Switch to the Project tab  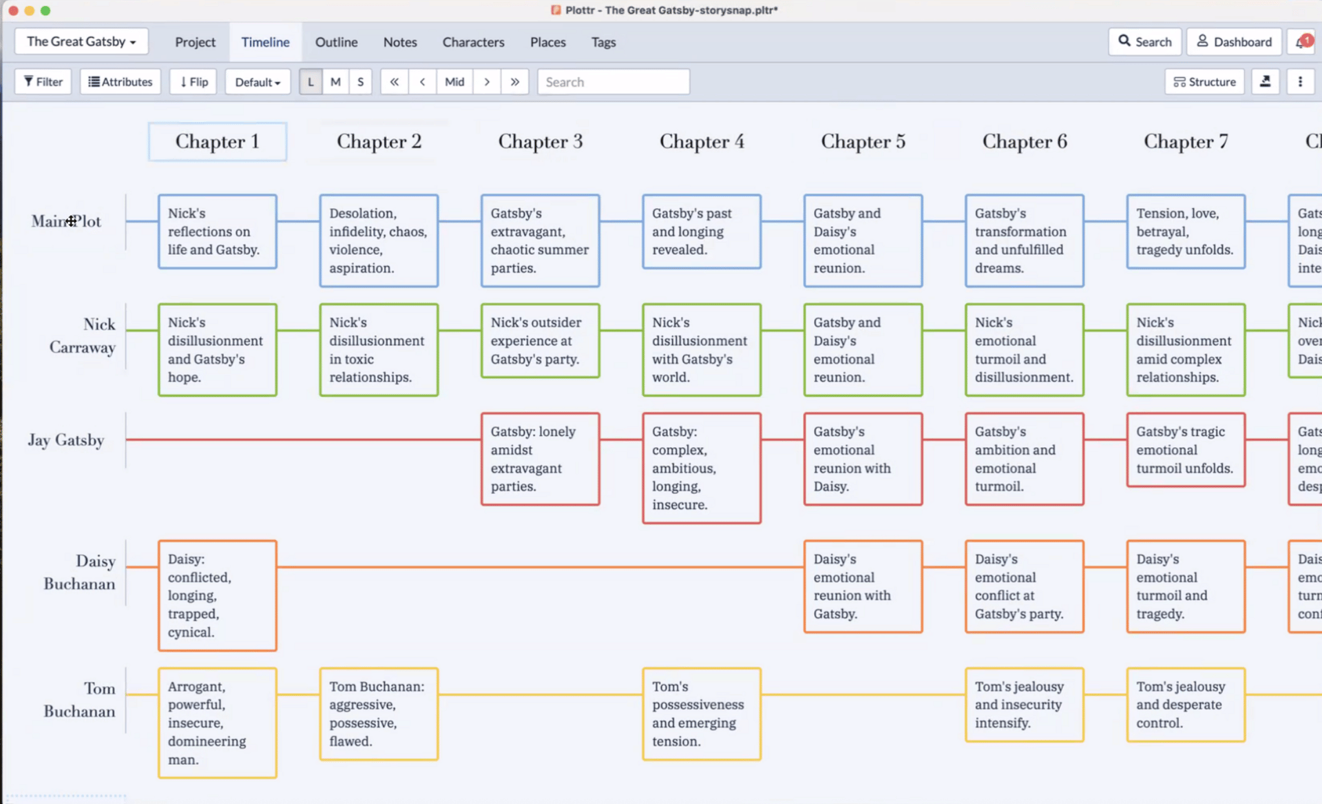[195, 42]
